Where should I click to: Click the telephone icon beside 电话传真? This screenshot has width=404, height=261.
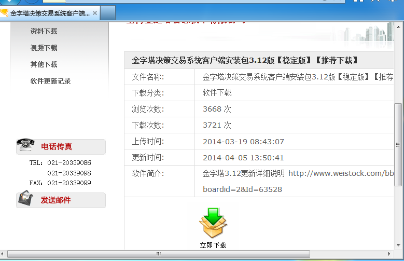25,145
